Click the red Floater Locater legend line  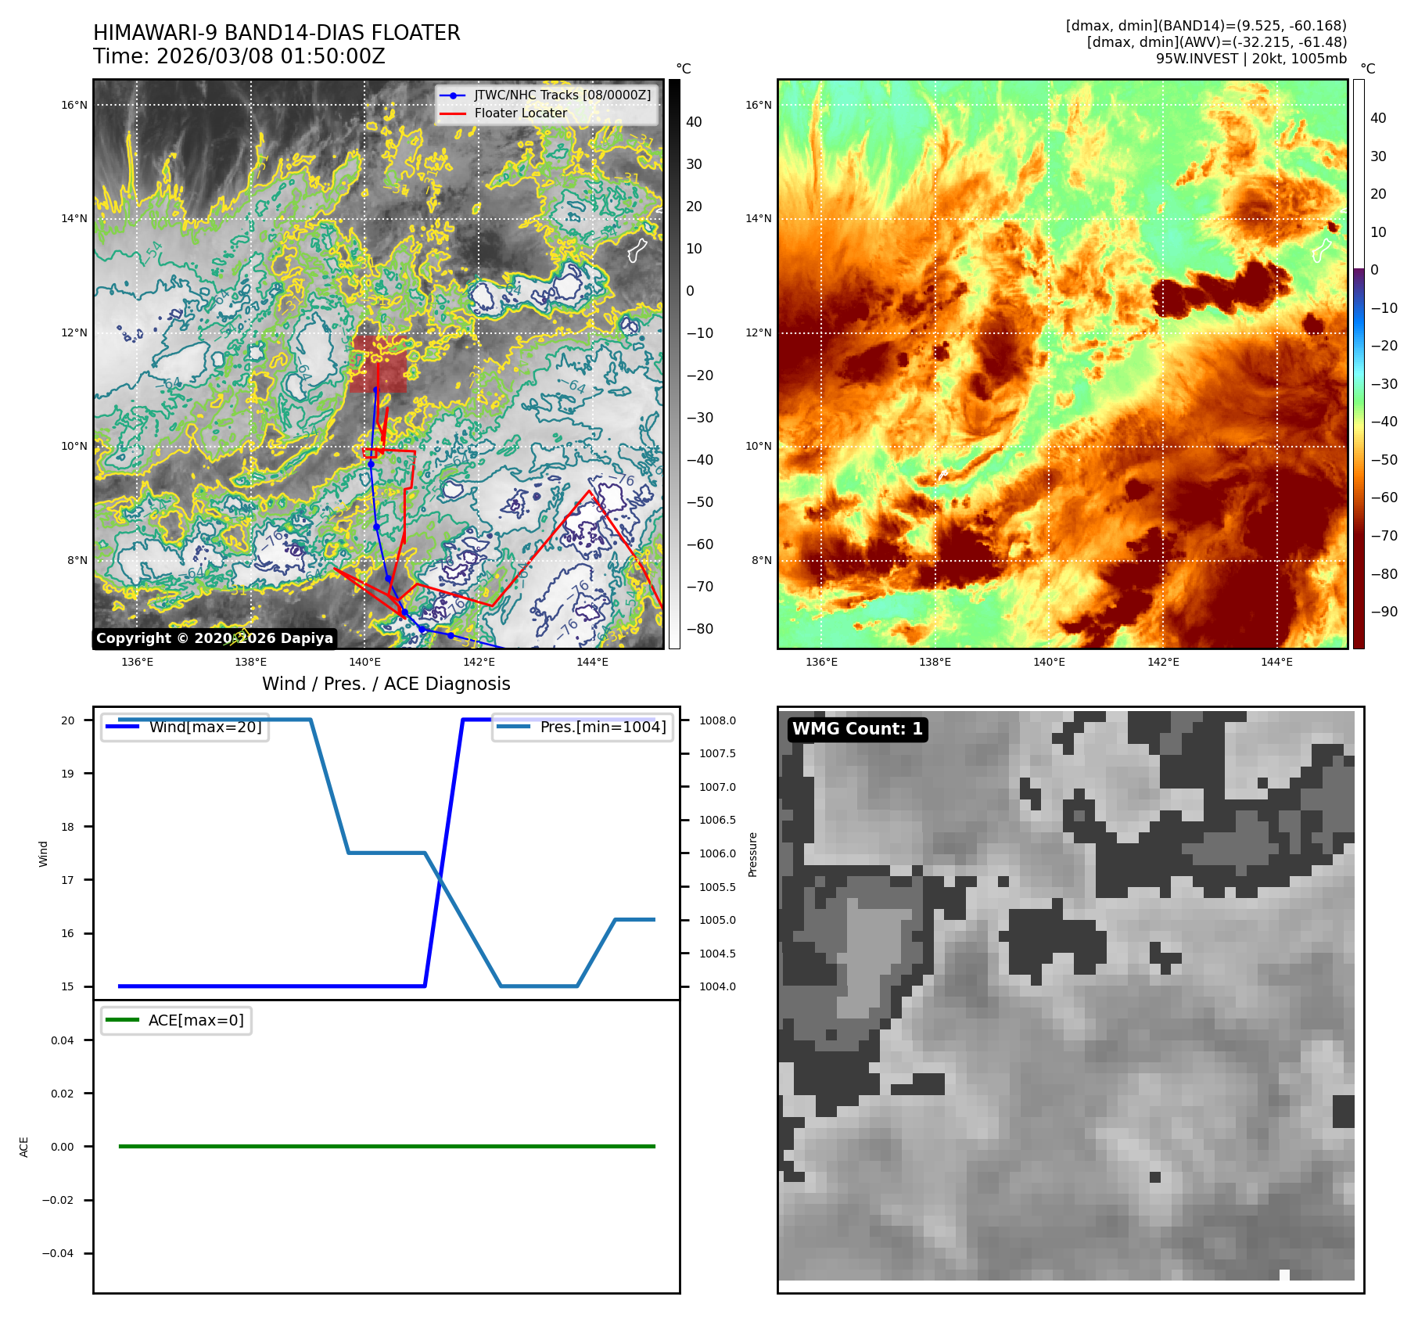click(x=453, y=113)
